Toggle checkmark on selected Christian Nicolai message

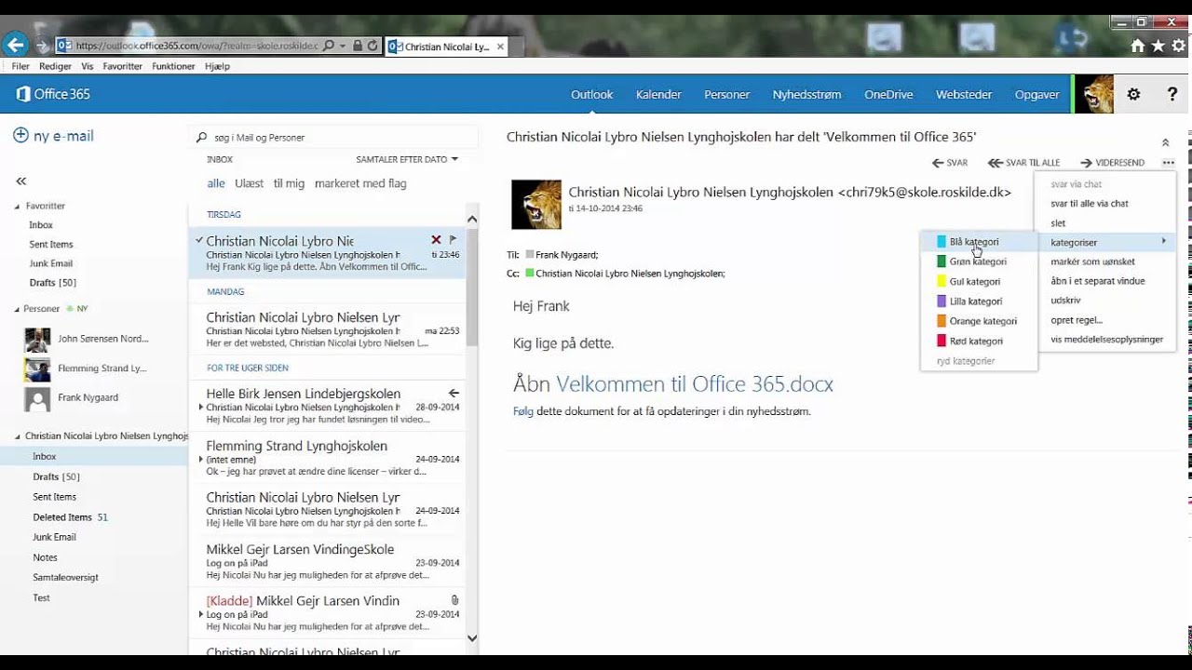tap(199, 240)
